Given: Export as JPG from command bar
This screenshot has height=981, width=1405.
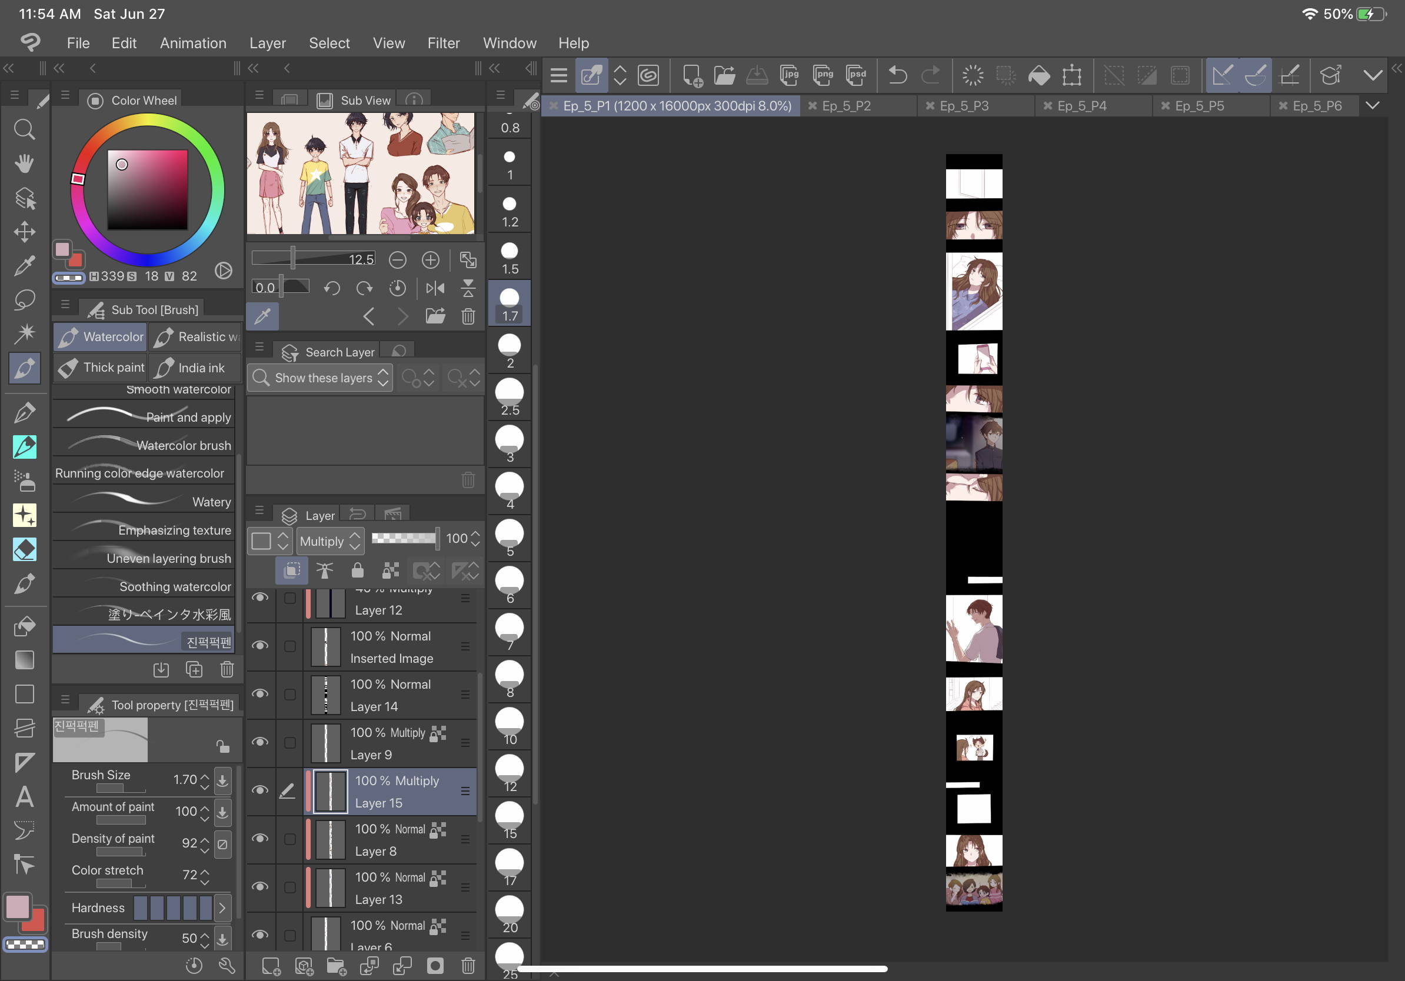Looking at the screenshot, I should point(790,76).
